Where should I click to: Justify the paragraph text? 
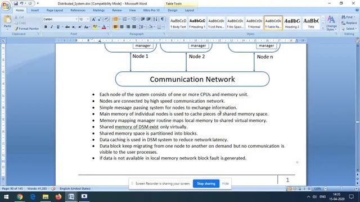point(134,27)
